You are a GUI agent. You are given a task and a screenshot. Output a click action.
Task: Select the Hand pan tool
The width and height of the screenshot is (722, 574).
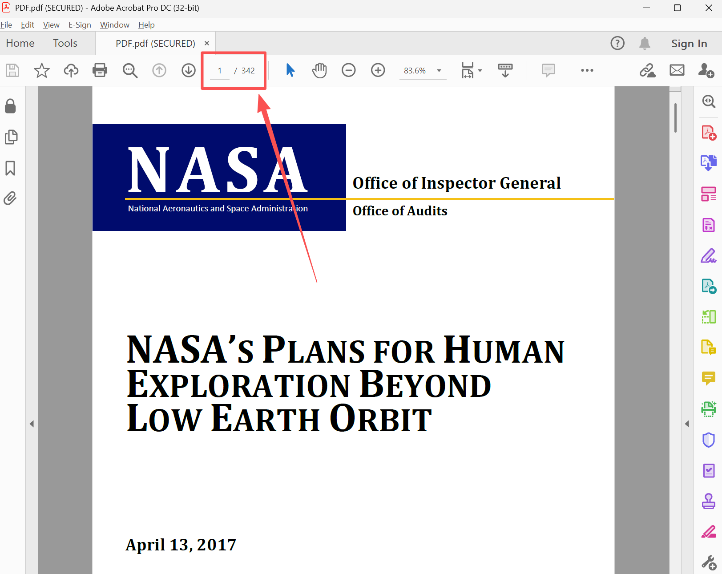(319, 70)
